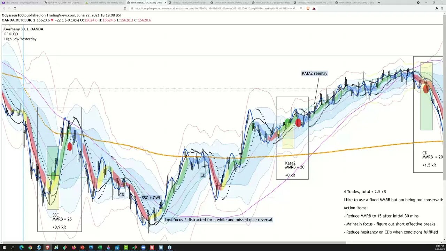Switch to the series20210622PM.png tab

point(355,2)
